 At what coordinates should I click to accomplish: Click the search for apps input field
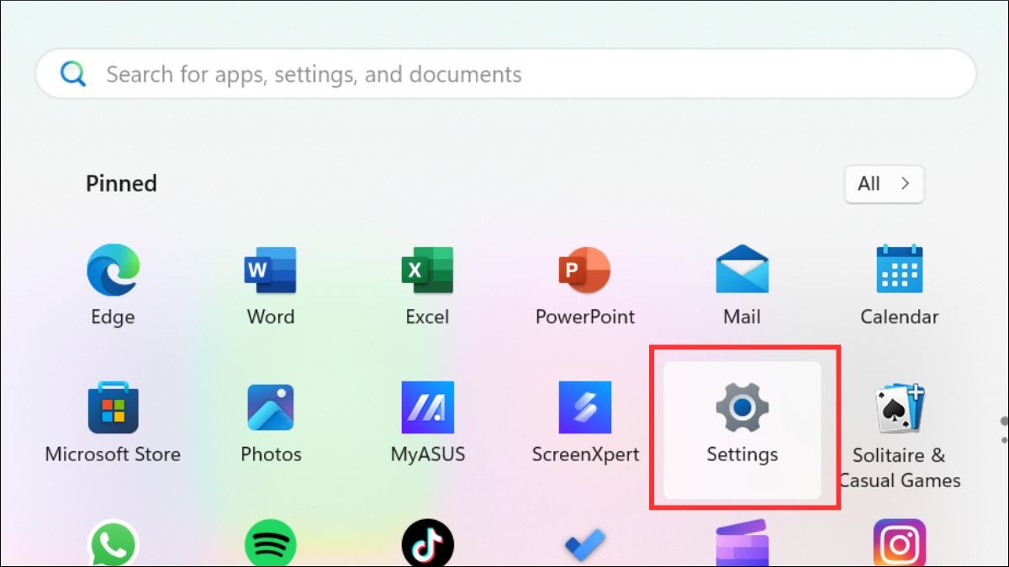coord(505,74)
